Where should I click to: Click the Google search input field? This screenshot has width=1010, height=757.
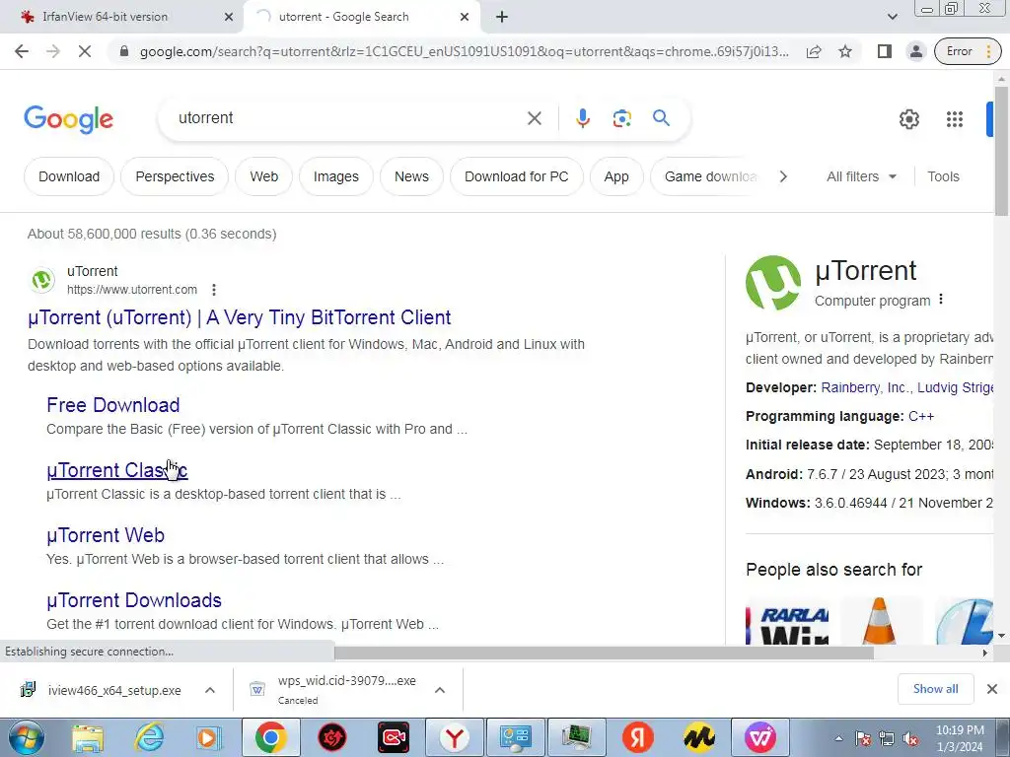tap(348, 118)
